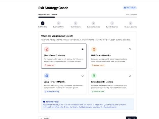Image resolution: width=159 pixels, height=119 pixels.
Task: Click the Pro Feature crown badge
Action: pos(130,8)
